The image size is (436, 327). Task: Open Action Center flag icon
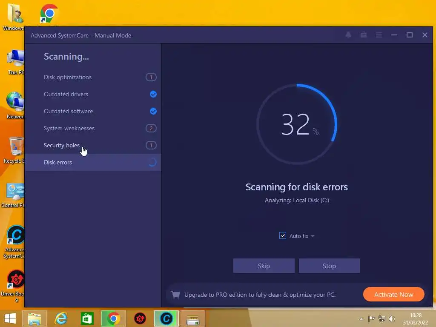pyautogui.click(x=371, y=318)
